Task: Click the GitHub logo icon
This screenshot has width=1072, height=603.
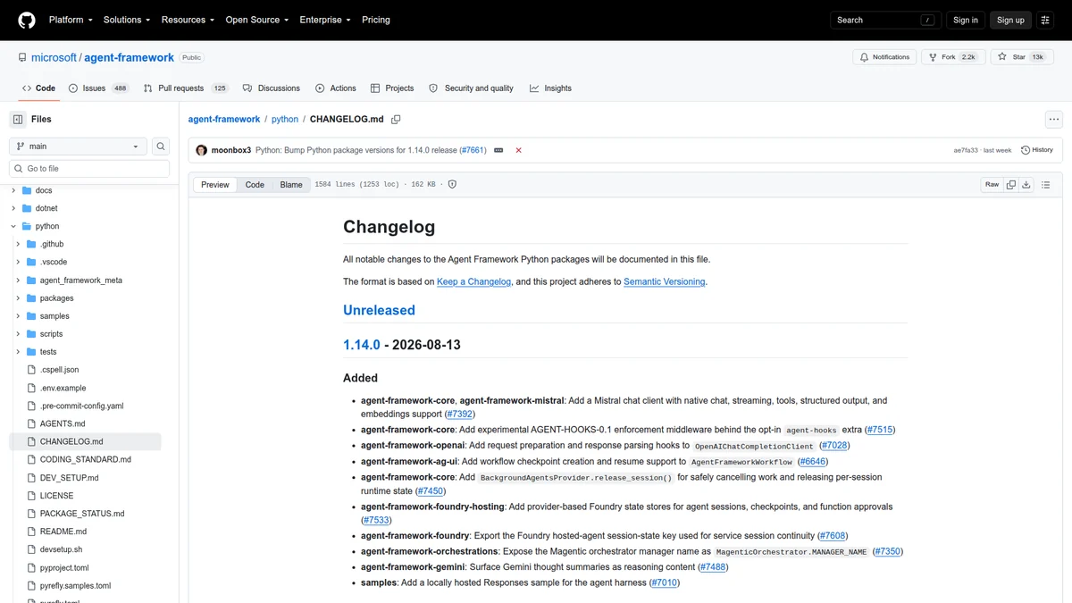Action: tap(27, 20)
